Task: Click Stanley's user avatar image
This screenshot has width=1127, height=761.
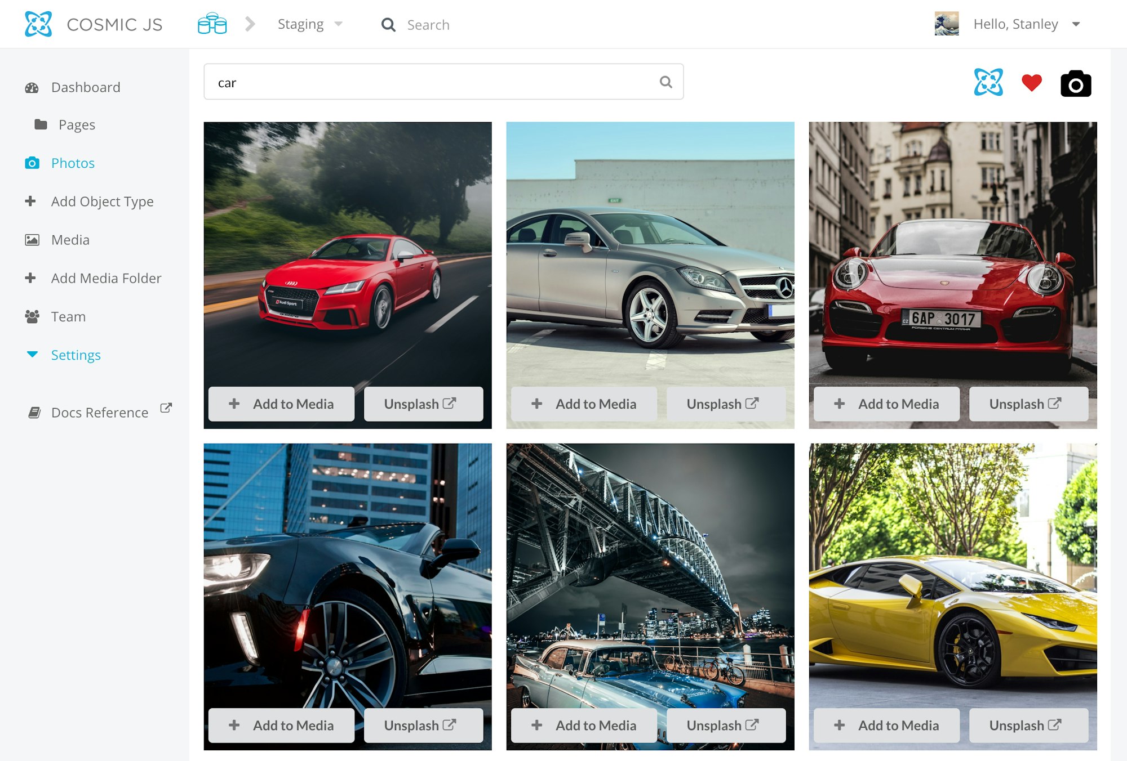Action: 946,24
